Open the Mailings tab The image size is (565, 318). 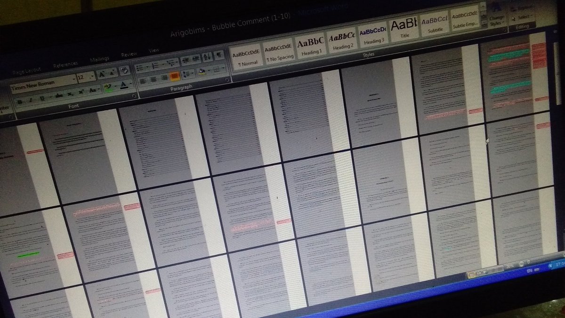pos(99,59)
